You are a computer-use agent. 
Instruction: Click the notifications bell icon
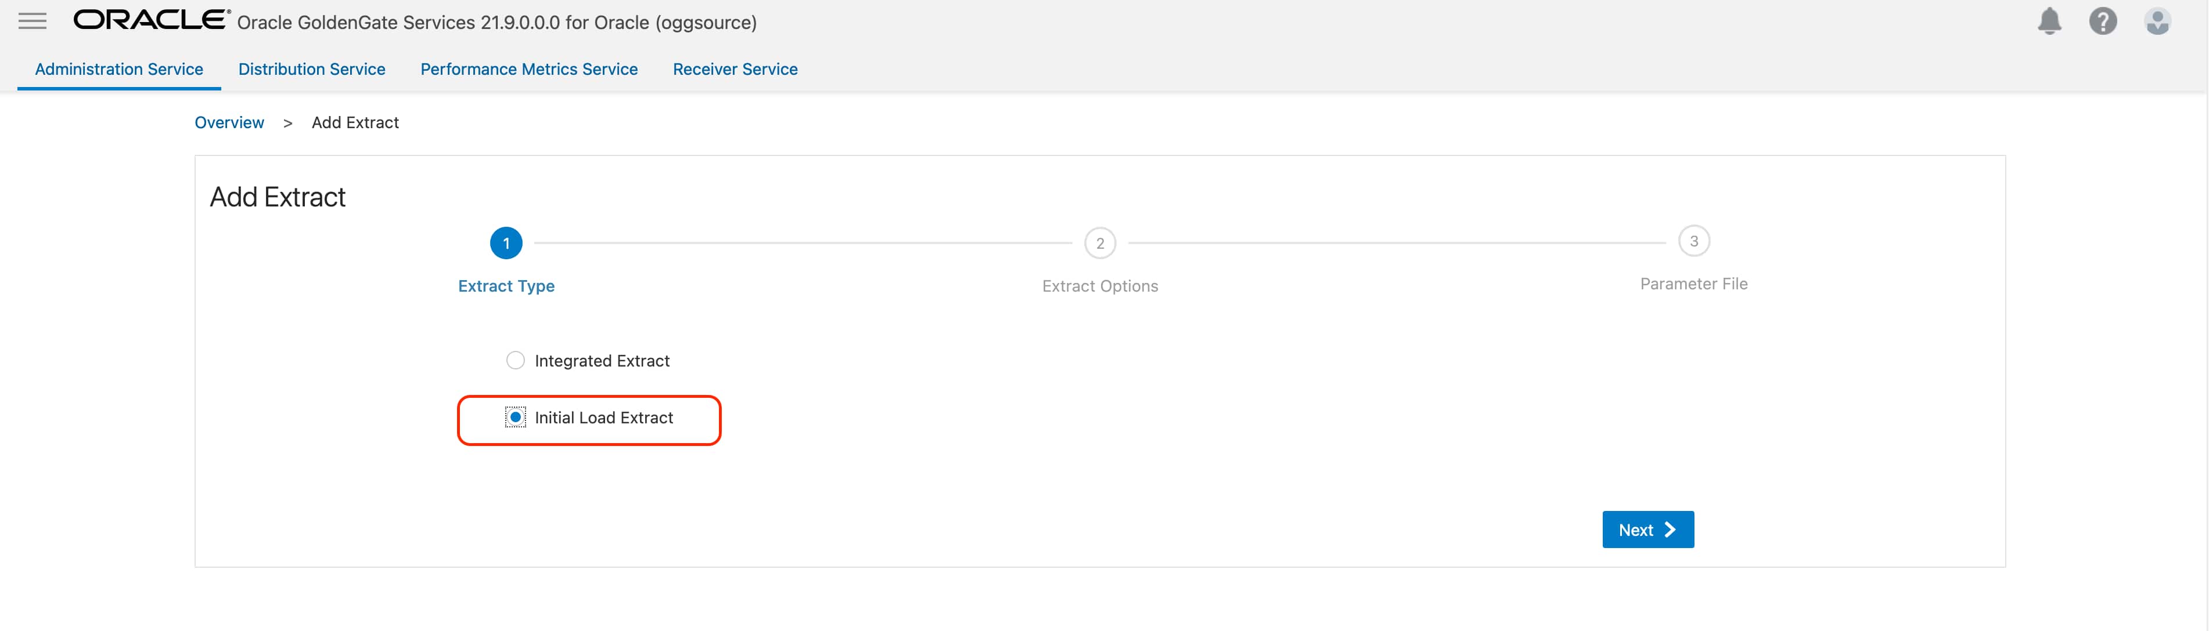(x=2049, y=21)
